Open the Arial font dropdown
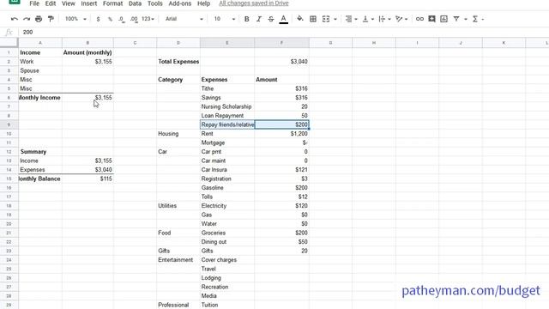549x309 pixels. [184, 19]
